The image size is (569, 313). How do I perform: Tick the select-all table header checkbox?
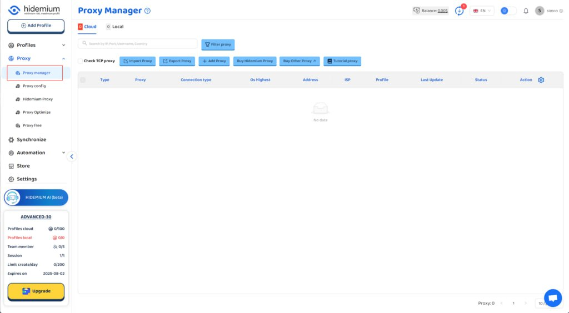pyautogui.click(x=83, y=80)
